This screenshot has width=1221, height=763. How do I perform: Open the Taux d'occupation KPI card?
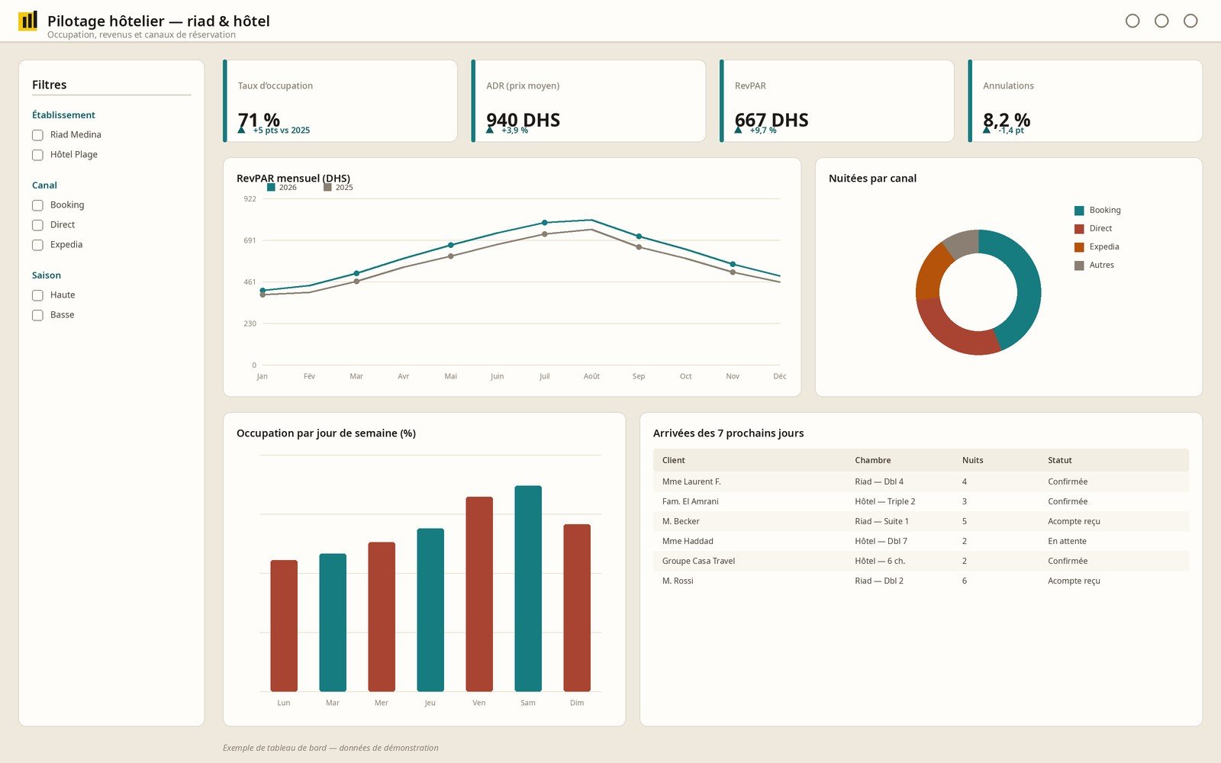pyautogui.click(x=340, y=101)
